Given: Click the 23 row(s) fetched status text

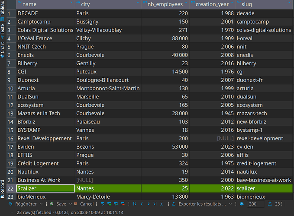Looking at the screenshot, I should [x=70, y=213].
